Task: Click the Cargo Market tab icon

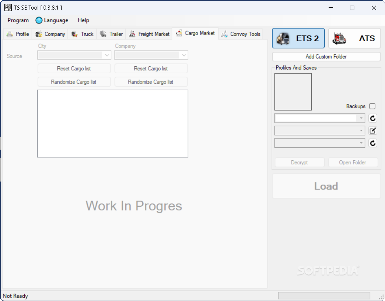Action: [x=179, y=33]
